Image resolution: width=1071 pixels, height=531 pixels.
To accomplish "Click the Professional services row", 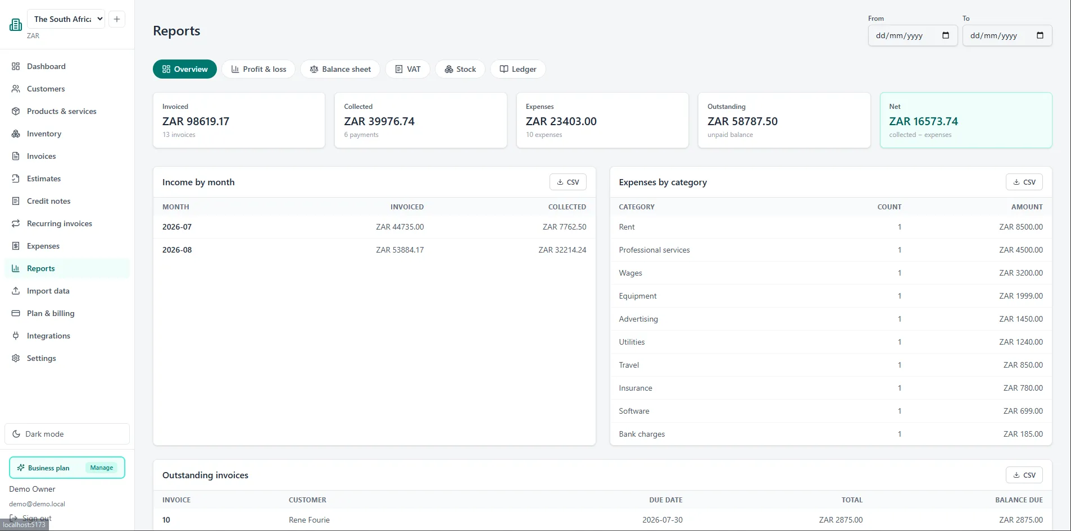I will [831, 250].
